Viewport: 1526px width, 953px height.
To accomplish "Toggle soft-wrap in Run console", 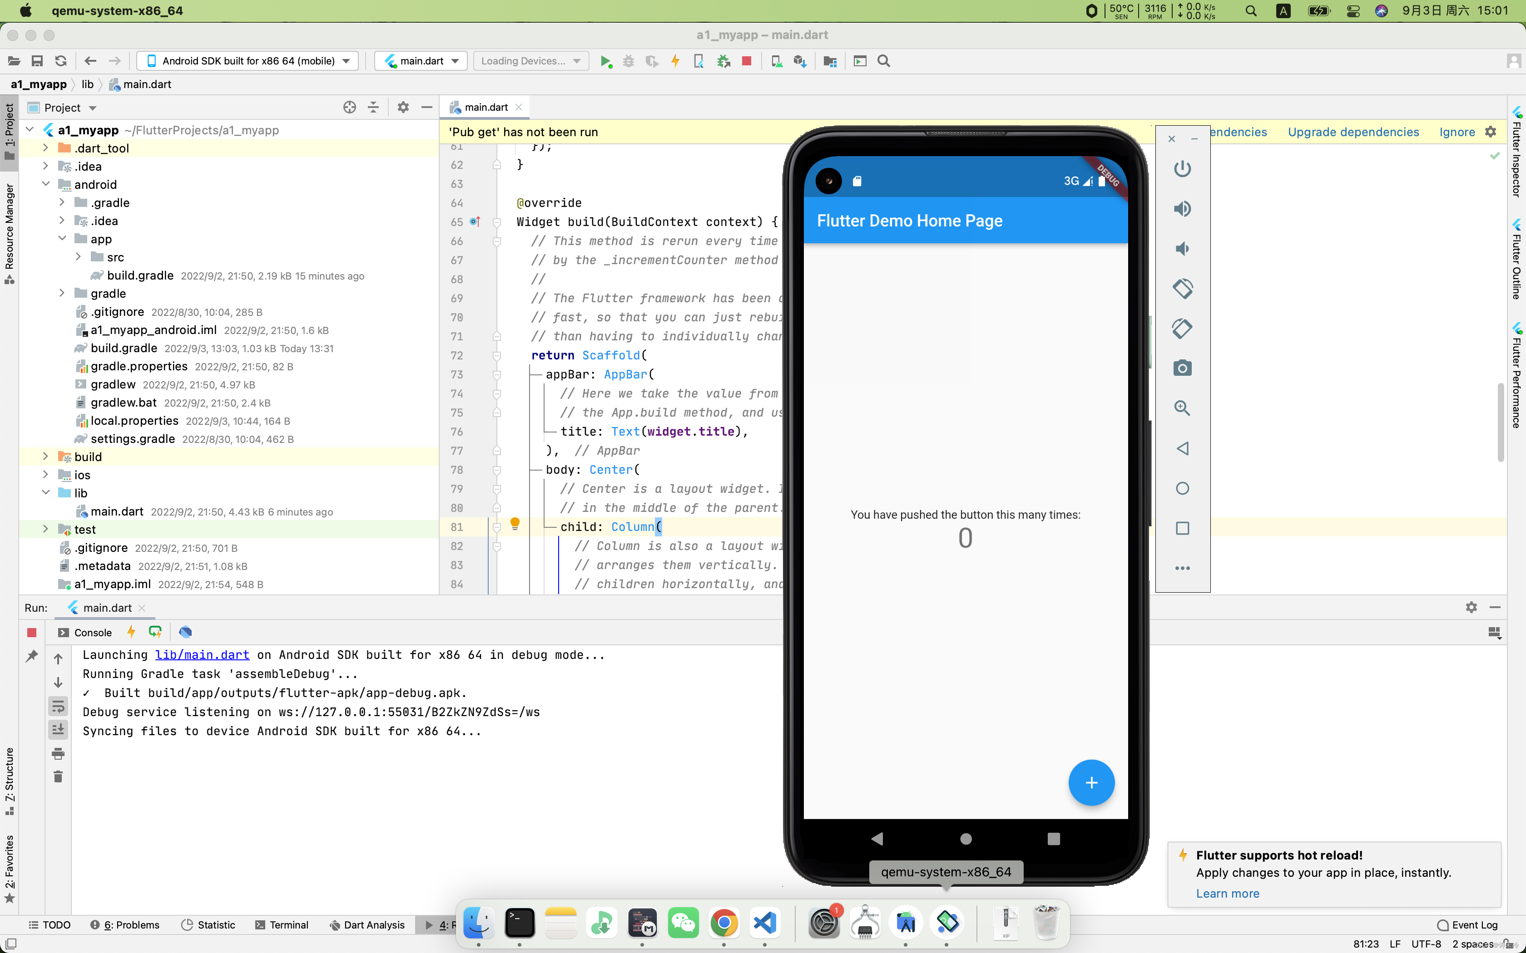I will [58, 706].
